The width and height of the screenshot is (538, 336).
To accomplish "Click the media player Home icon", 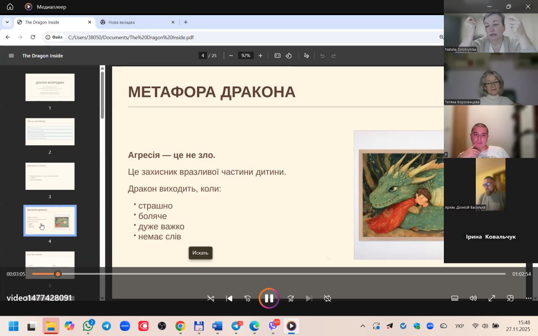I will point(10,7).
